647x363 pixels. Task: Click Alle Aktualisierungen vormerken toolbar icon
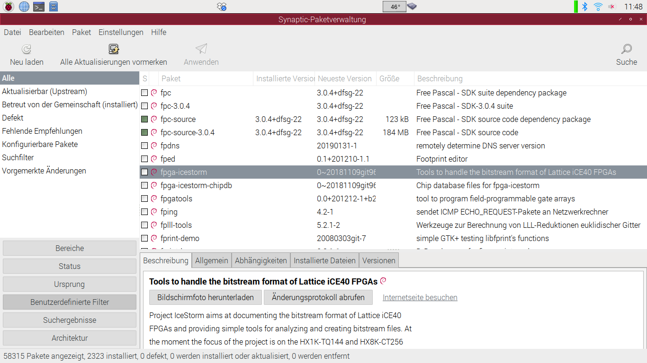(x=114, y=49)
